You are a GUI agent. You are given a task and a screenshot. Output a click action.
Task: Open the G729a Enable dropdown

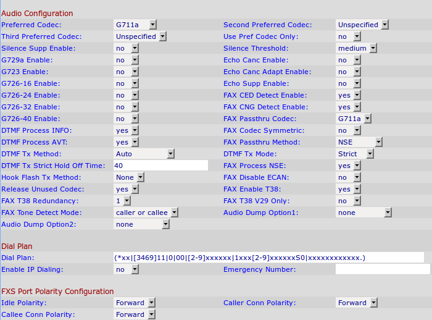click(126, 60)
